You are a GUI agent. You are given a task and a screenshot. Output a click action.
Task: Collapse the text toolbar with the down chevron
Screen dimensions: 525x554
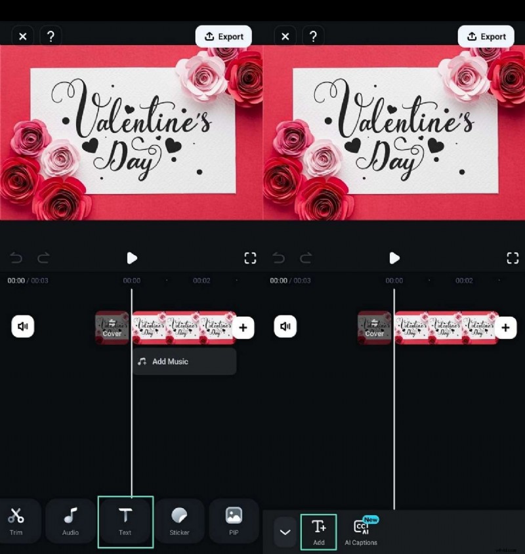(285, 532)
